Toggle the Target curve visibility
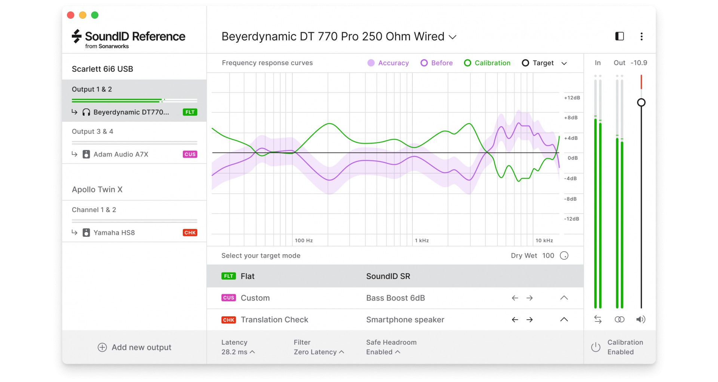Screen dimensions: 718x382 pyautogui.click(x=537, y=63)
